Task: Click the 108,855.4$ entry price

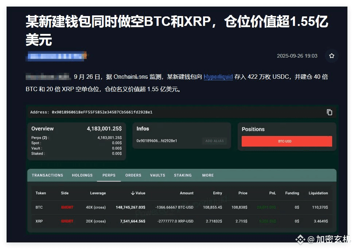Action: pyautogui.click(x=213, y=207)
